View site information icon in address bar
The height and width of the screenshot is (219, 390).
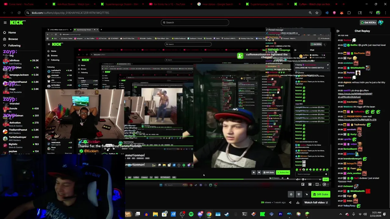coord(28,13)
